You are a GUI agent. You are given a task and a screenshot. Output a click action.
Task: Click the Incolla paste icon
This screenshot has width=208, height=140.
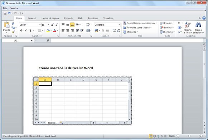point(6,25)
